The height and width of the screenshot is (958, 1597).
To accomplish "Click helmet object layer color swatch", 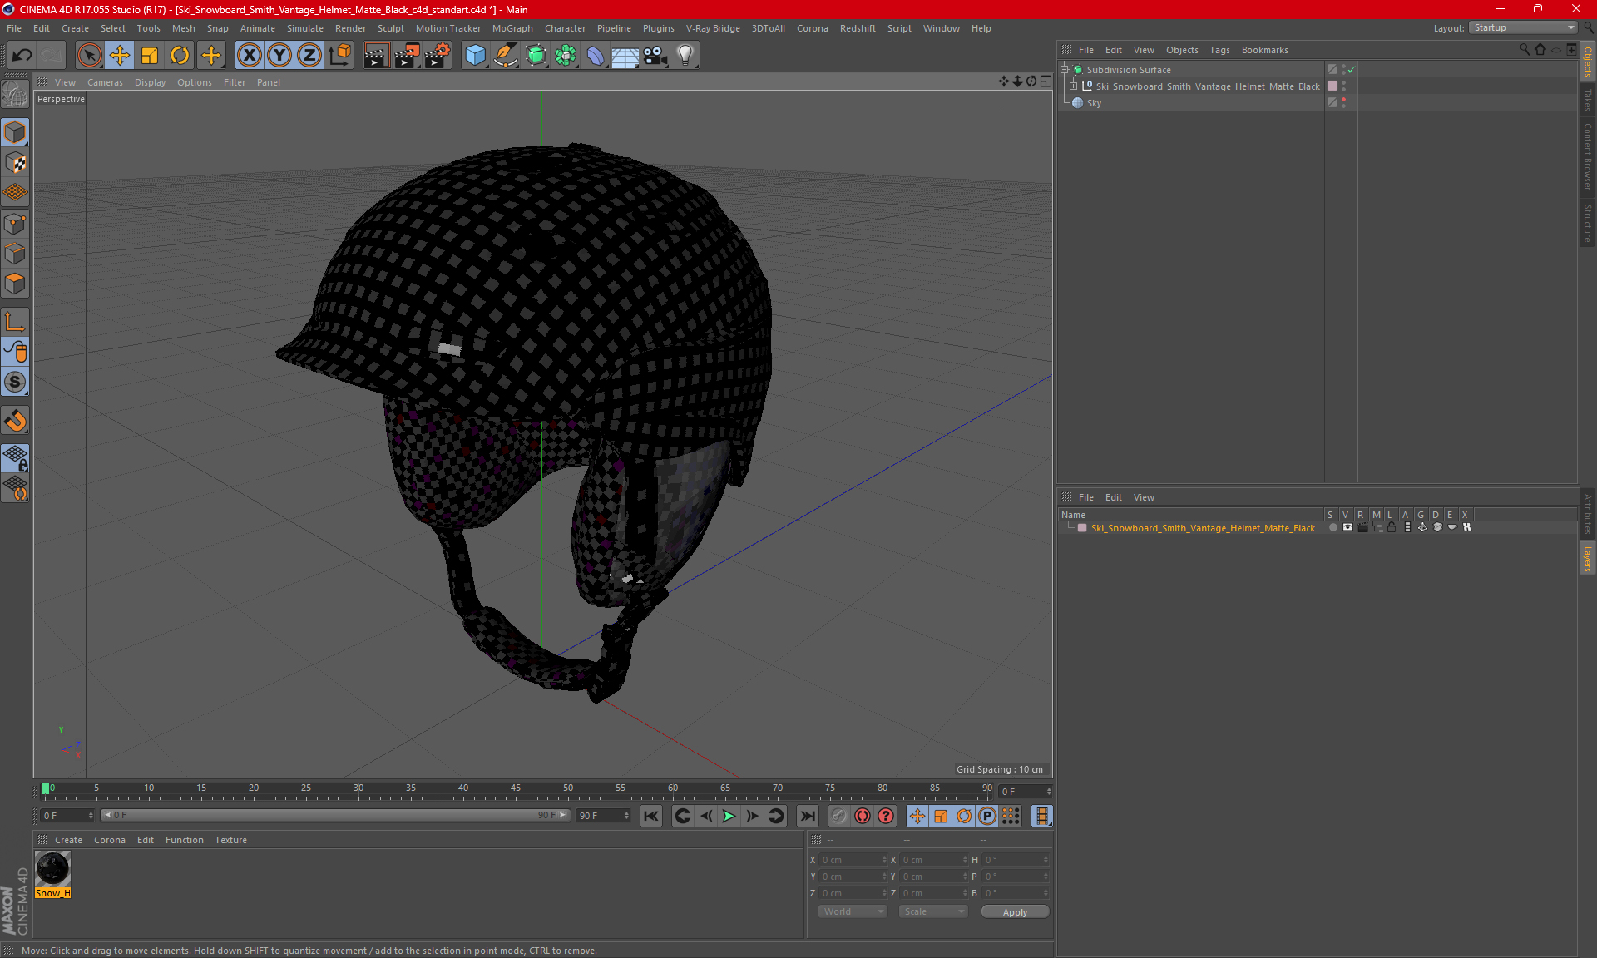I will 1332,86.
